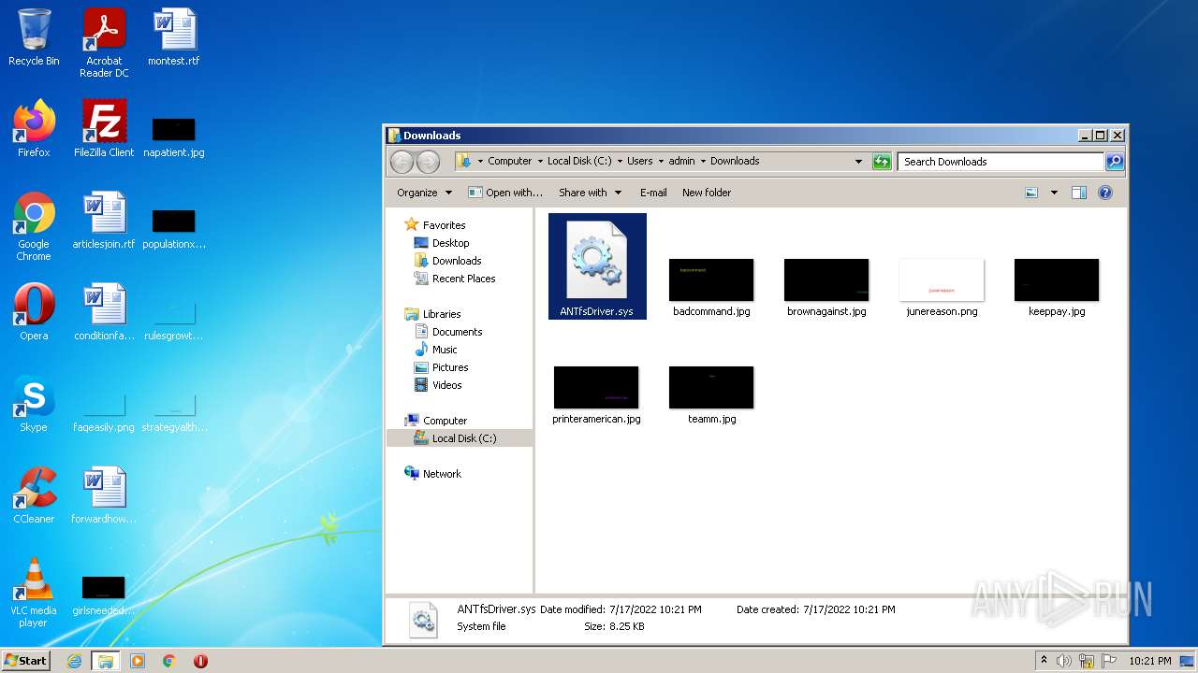
Task: Expand Users breadcrumb arrow
Action: pos(661,162)
